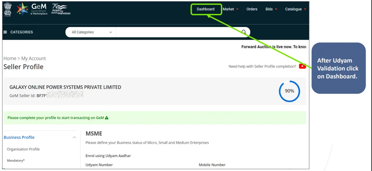Viewport: 372px width, 171px height.
Task: Click the Forward Auction live ticker text
Action: click(274, 47)
